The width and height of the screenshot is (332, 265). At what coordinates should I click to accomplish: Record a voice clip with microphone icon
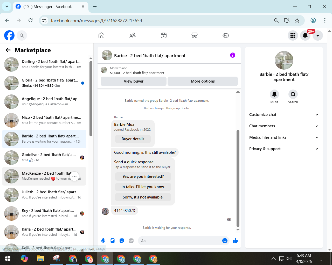(x=103, y=241)
